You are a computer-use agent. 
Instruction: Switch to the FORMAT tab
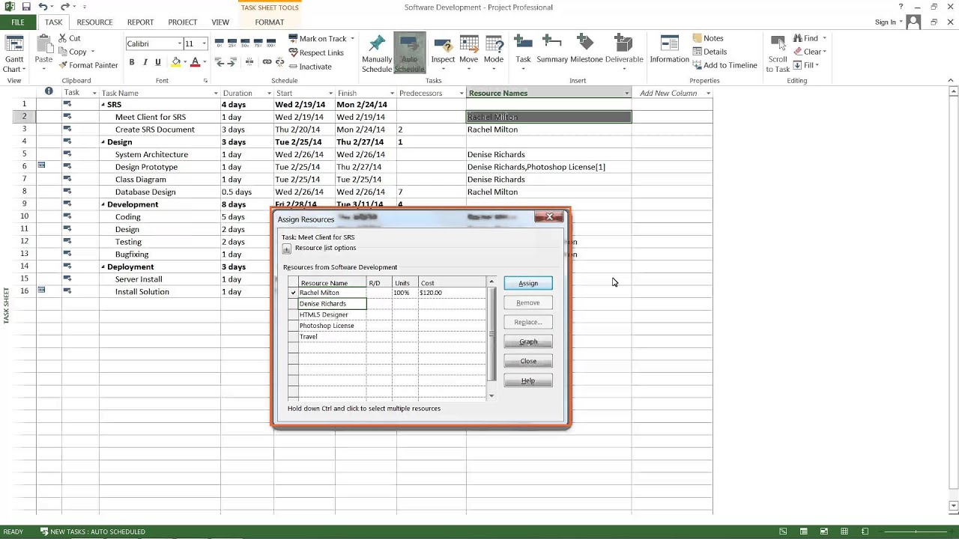click(269, 22)
